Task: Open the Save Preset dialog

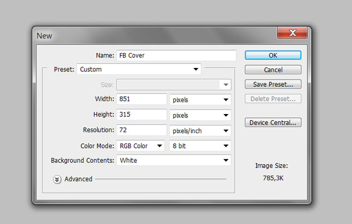Action: 273,84
